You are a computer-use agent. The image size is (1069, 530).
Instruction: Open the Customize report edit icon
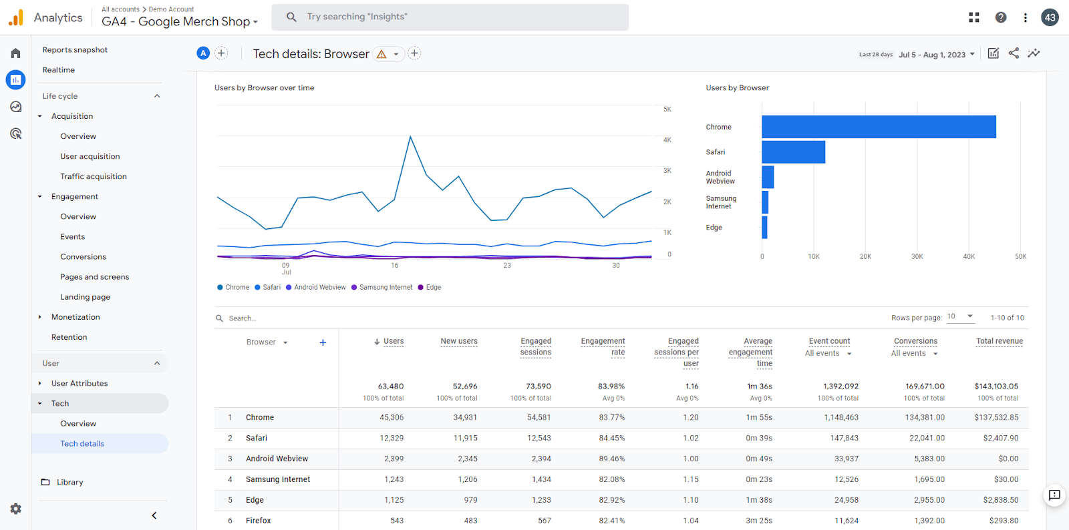(x=994, y=53)
